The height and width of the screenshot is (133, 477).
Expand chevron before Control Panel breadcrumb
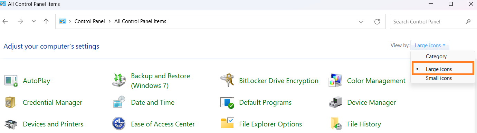[x=70, y=21]
